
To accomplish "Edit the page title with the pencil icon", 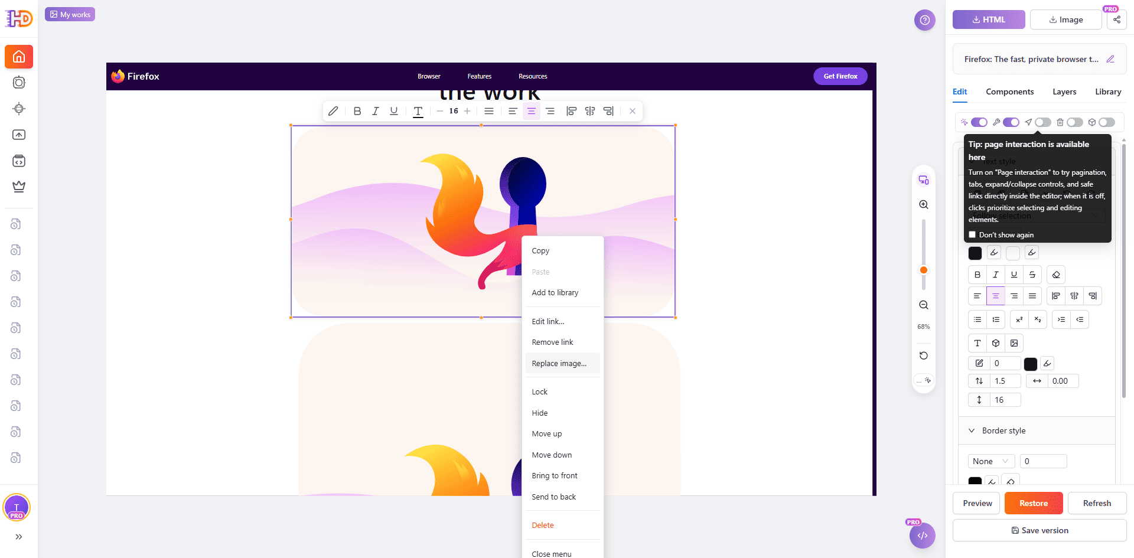I will pyautogui.click(x=1110, y=59).
